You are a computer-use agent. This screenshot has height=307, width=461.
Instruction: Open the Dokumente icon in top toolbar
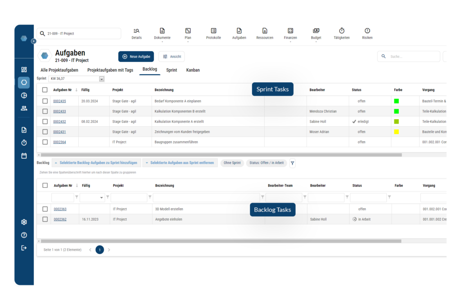(162, 31)
